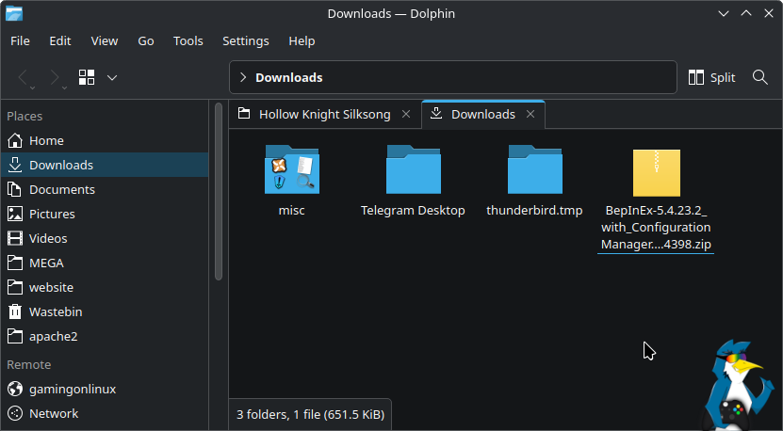The width and height of the screenshot is (783, 431).
Task: Toggle Split view
Action: click(711, 77)
